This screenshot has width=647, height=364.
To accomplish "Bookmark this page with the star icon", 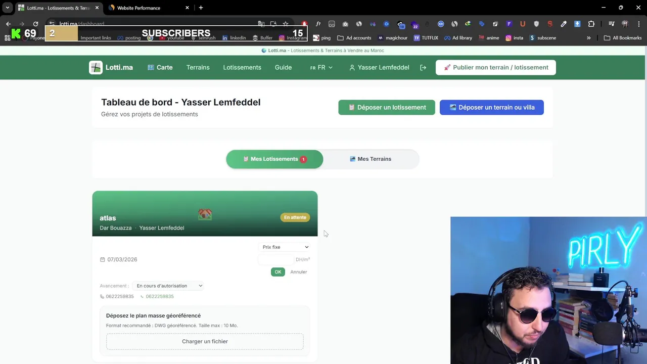I will pos(286,24).
